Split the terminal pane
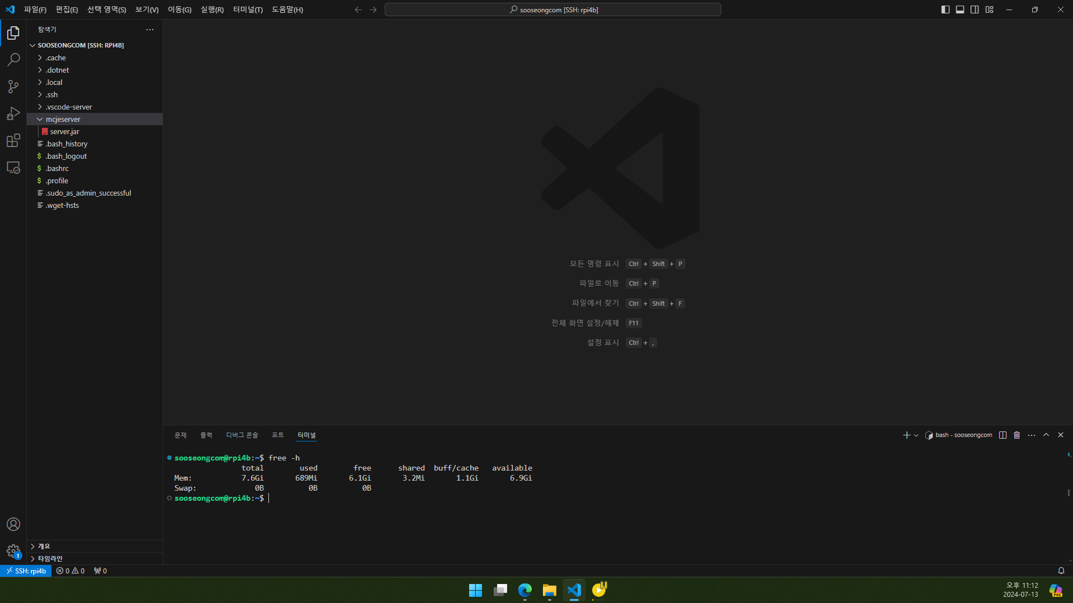The width and height of the screenshot is (1073, 603). click(x=1003, y=435)
